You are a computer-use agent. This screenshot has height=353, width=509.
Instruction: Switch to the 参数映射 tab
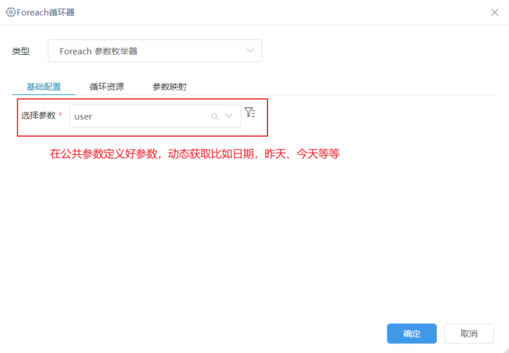pos(170,86)
